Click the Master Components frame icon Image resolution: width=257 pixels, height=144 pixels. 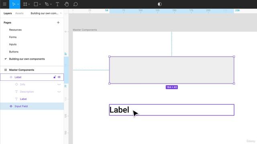6,70
